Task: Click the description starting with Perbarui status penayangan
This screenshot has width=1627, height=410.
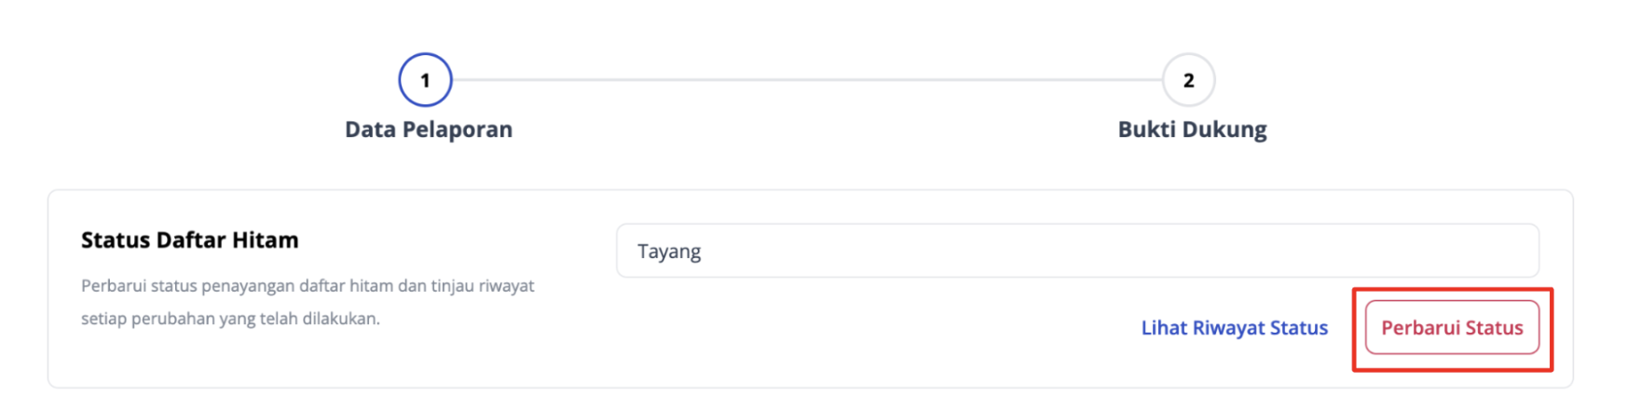Action: coord(308,286)
